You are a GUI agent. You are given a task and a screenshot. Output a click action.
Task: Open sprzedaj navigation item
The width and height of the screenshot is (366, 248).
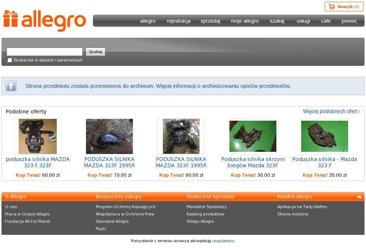pyautogui.click(x=210, y=21)
